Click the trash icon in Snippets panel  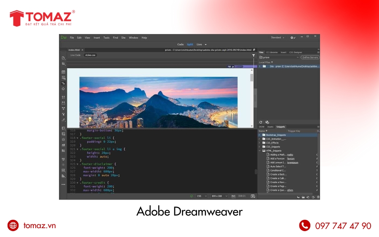tap(318, 197)
